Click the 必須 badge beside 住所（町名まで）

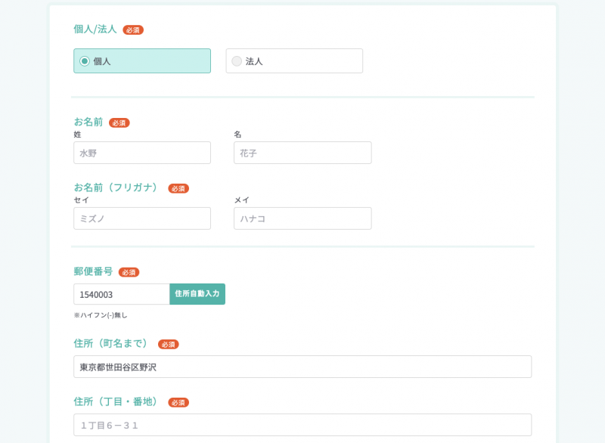169,345
